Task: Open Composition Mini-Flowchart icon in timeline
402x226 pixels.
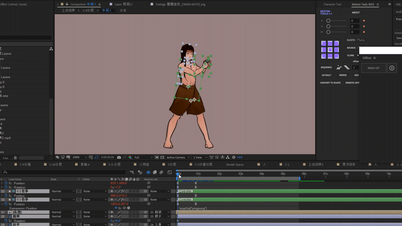Action: (131, 172)
